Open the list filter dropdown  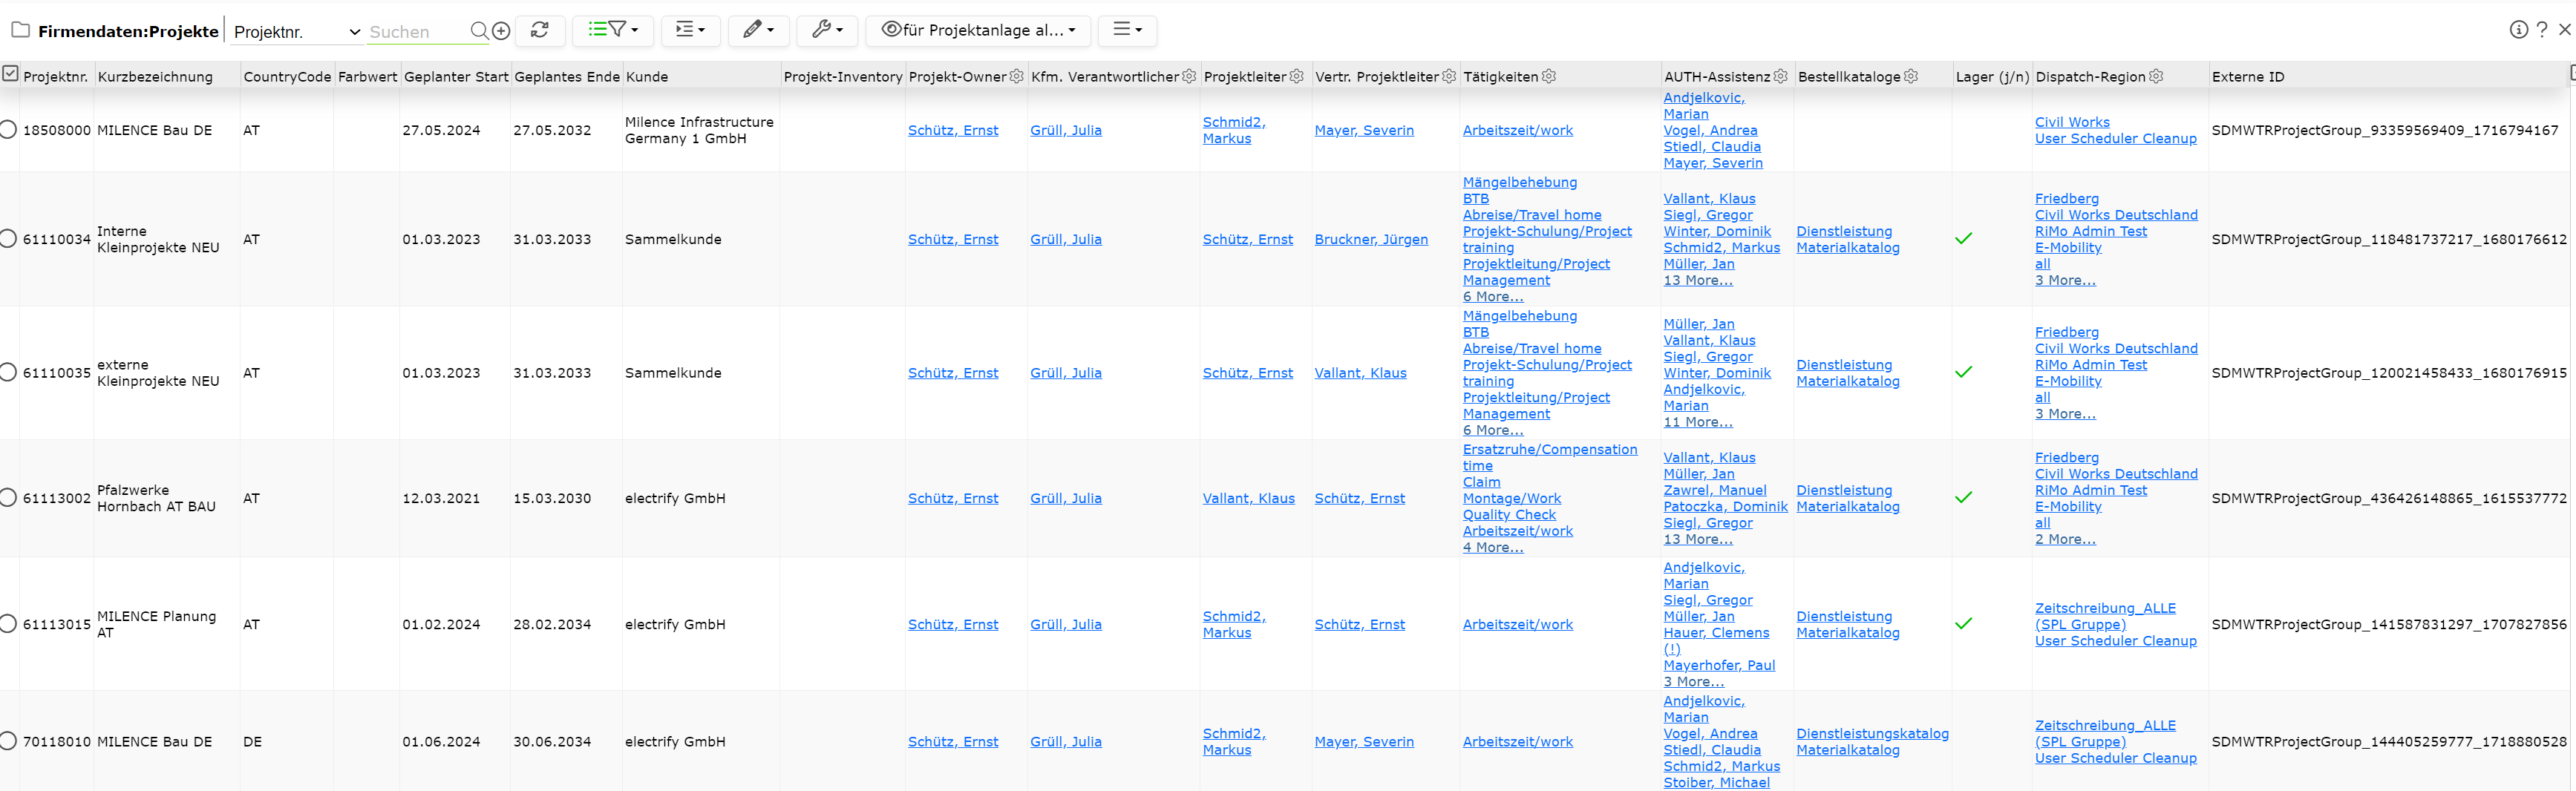coord(612,30)
